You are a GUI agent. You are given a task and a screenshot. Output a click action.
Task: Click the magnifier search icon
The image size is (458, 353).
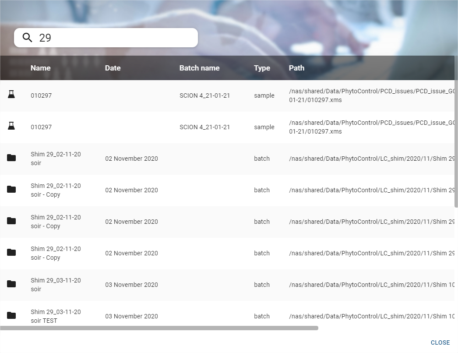click(27, 38)
